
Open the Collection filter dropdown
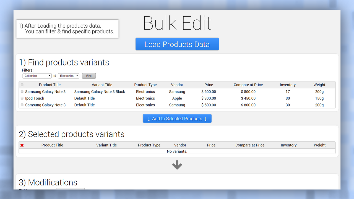click(x=37, y=75)
